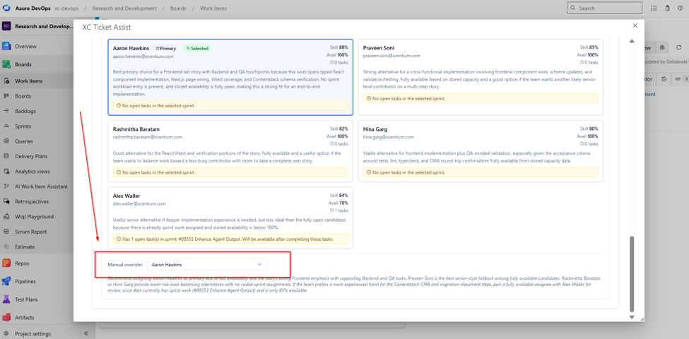
Task: Click the Alex Waller open tasks notice
Action: [230, 239]
